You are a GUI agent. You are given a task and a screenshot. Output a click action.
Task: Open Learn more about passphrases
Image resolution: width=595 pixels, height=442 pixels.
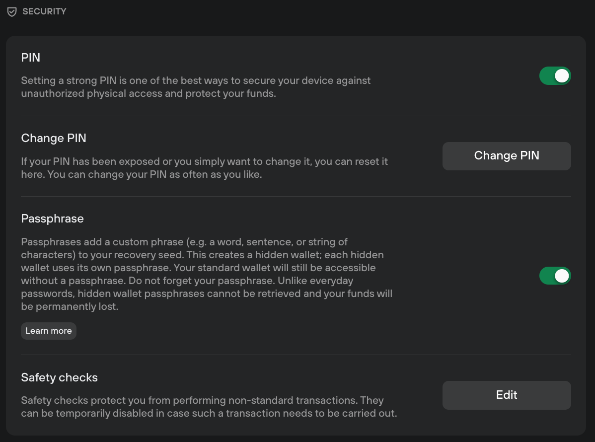click(x=49, y=331)
